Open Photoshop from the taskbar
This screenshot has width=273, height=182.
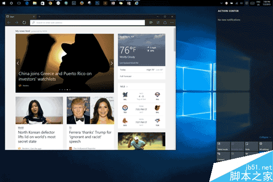97,3
